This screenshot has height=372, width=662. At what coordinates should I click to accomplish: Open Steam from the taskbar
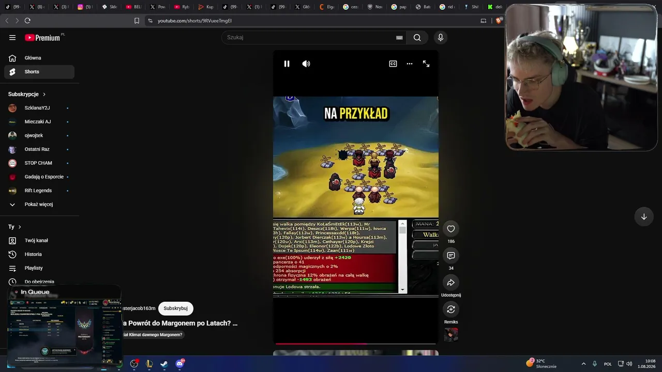(x=163, y=364)
